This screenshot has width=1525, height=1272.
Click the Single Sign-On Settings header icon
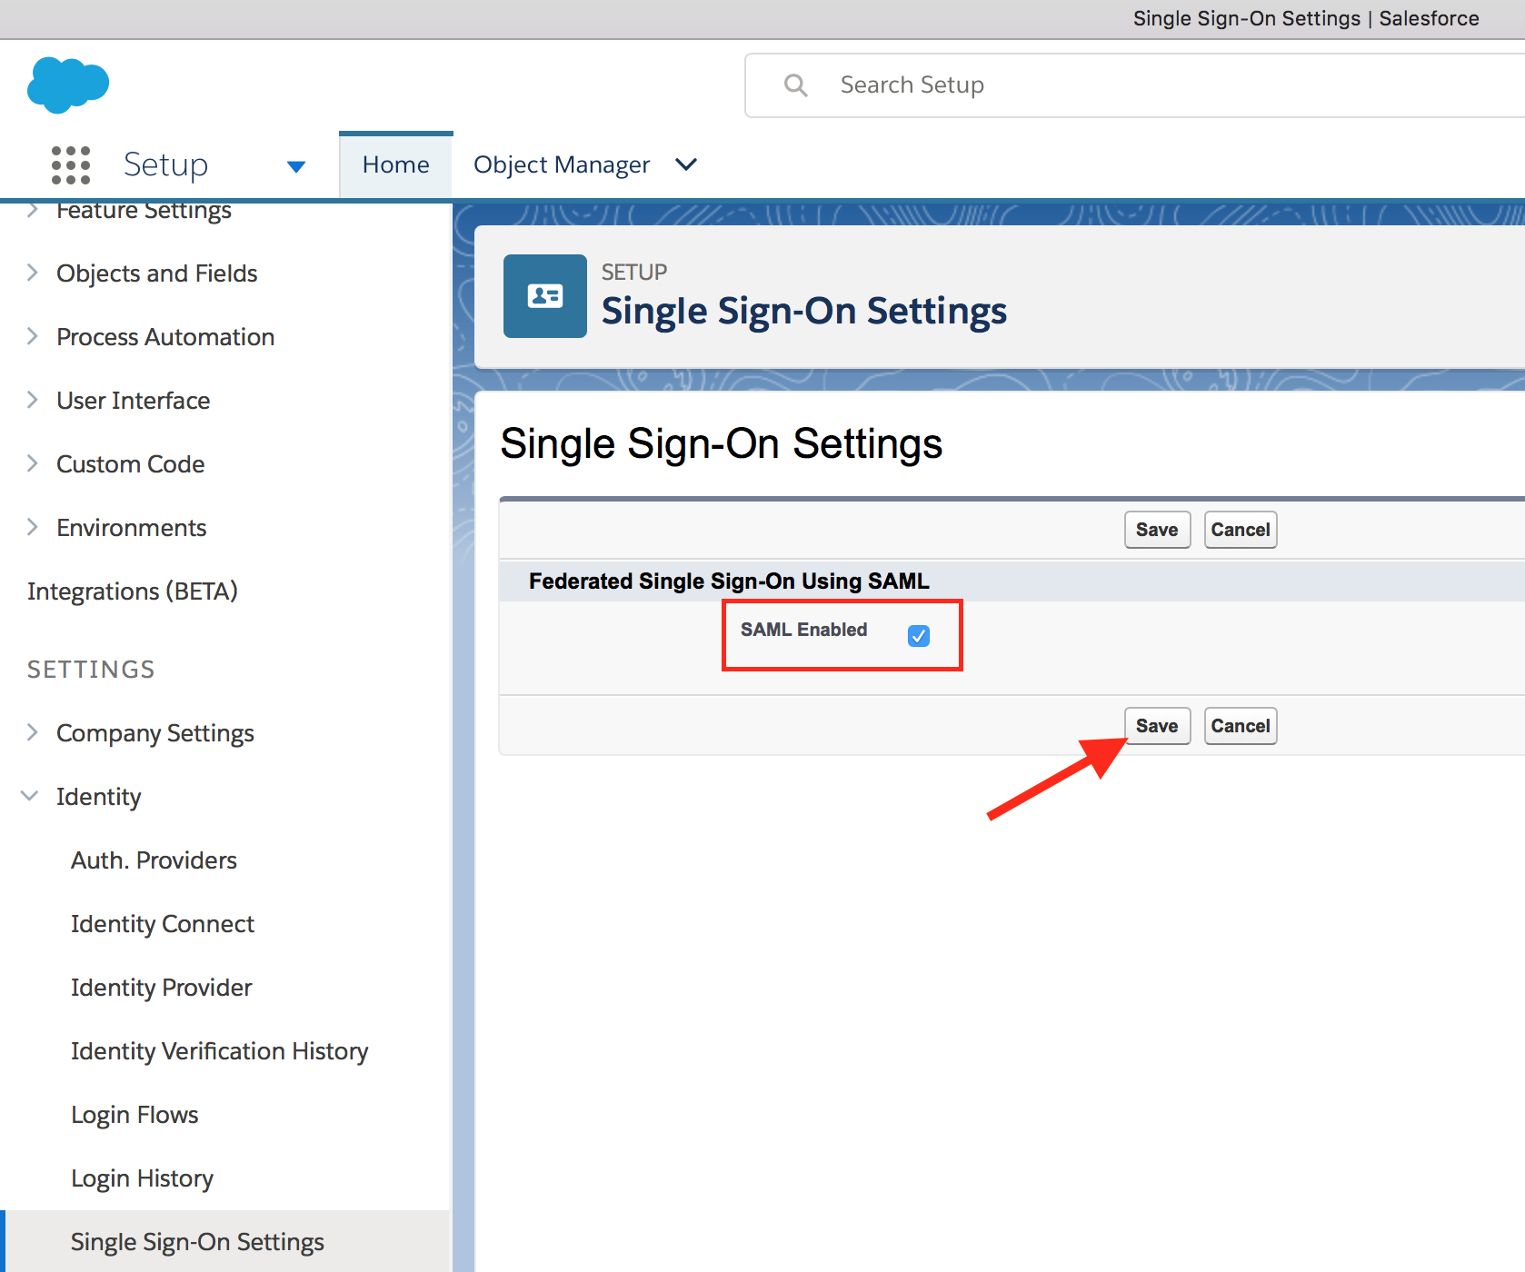point(545,296)
